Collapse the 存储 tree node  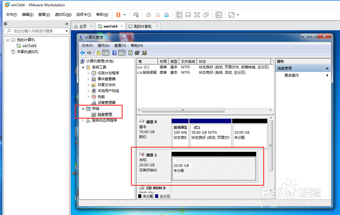tap(83, 108)
